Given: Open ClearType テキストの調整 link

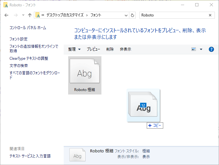Looking at the screenshot, I should pyautogui.click(x=29, y=58).
